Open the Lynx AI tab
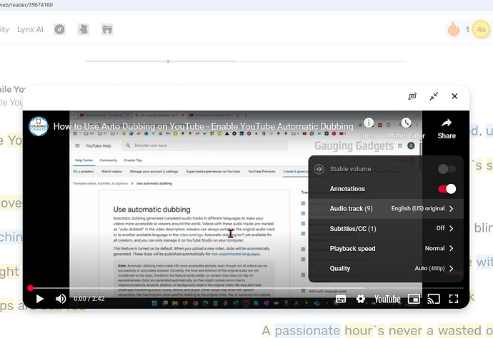Image resolution: width=493 pixels, height=338 pixels. [x=30, y=29]
